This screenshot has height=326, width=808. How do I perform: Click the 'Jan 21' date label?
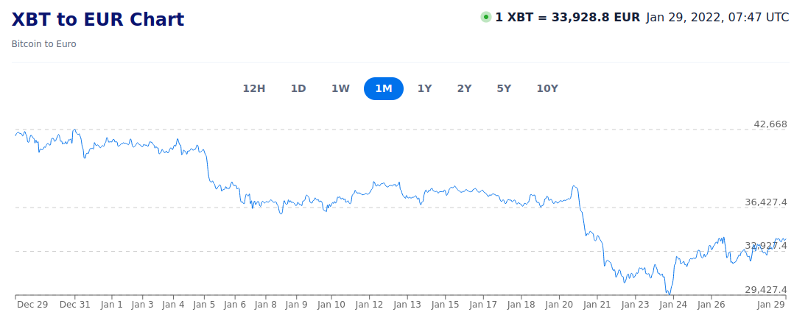click(x=597, y=305)
